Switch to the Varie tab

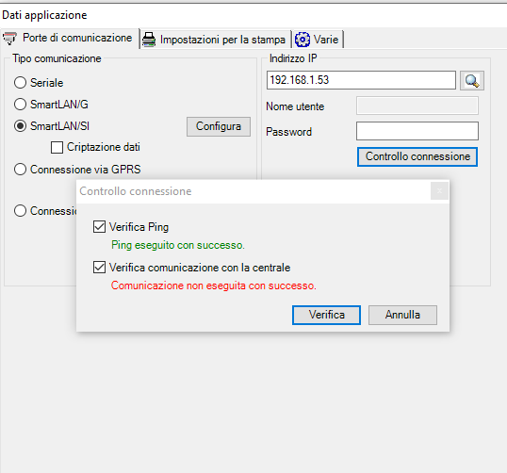[x=319, y=40]
